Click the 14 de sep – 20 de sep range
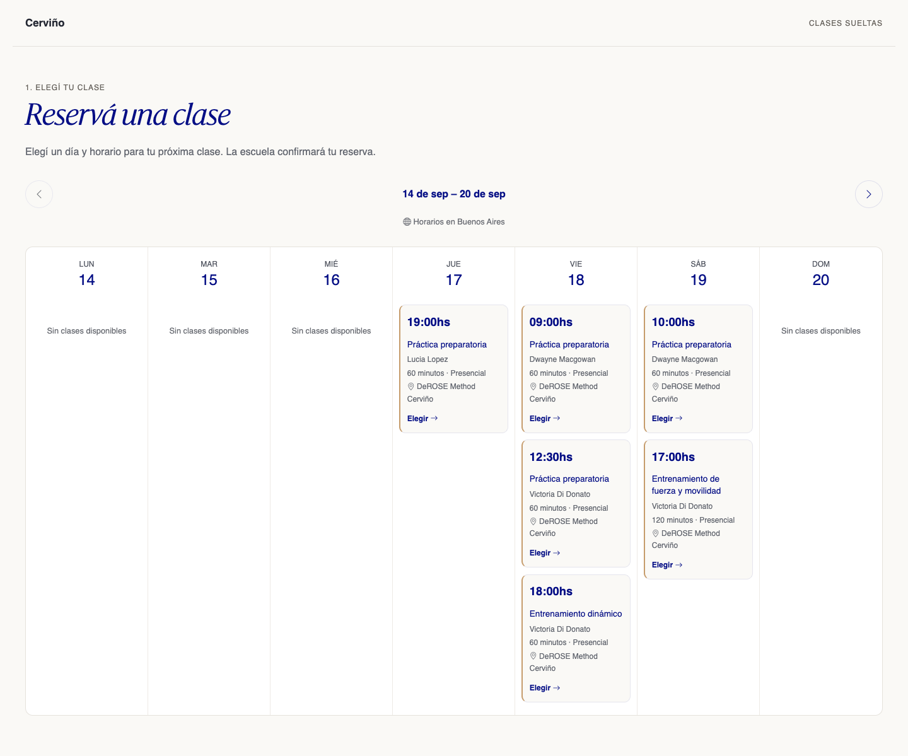908x756 pixels. [x=454, y=194]
